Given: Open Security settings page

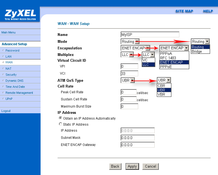Looking at the screenshot, I should [11, 75].
